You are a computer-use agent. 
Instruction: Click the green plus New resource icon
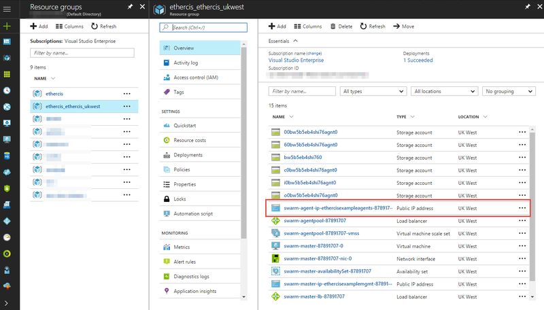7,26
